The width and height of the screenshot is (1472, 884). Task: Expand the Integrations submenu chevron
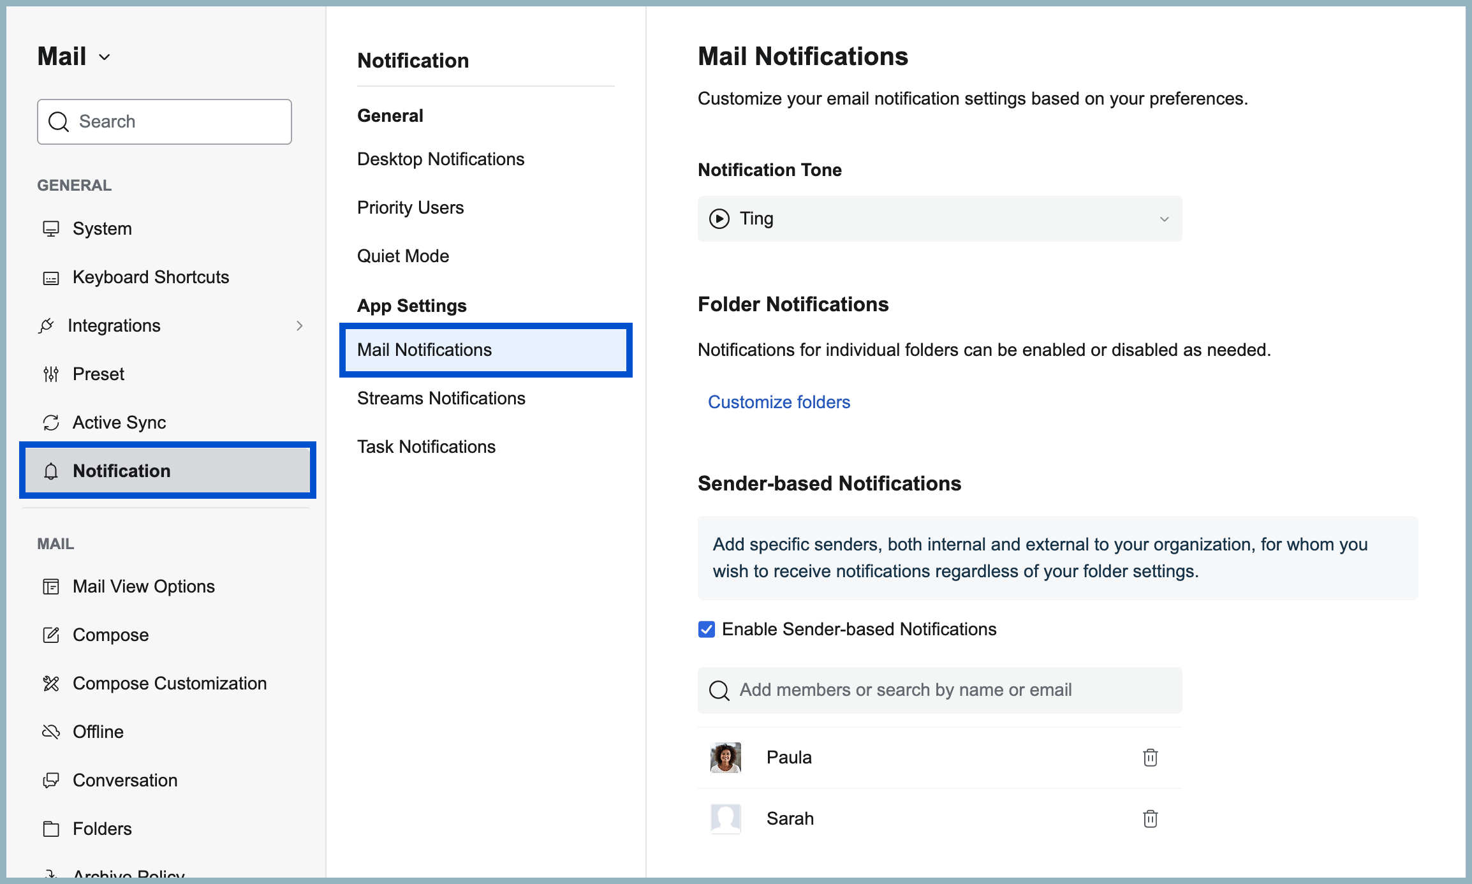click(300, 325)
